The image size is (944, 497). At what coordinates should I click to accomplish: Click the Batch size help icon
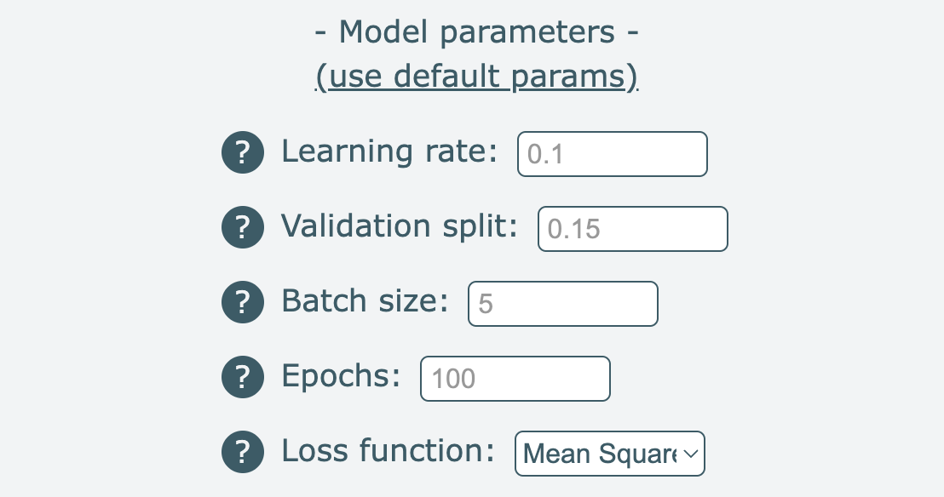[x=243, y=302]
